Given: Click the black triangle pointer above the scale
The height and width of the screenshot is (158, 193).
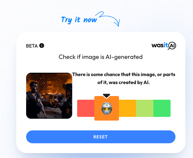Looking at the screenshot, I should click(x=106, y=96).
